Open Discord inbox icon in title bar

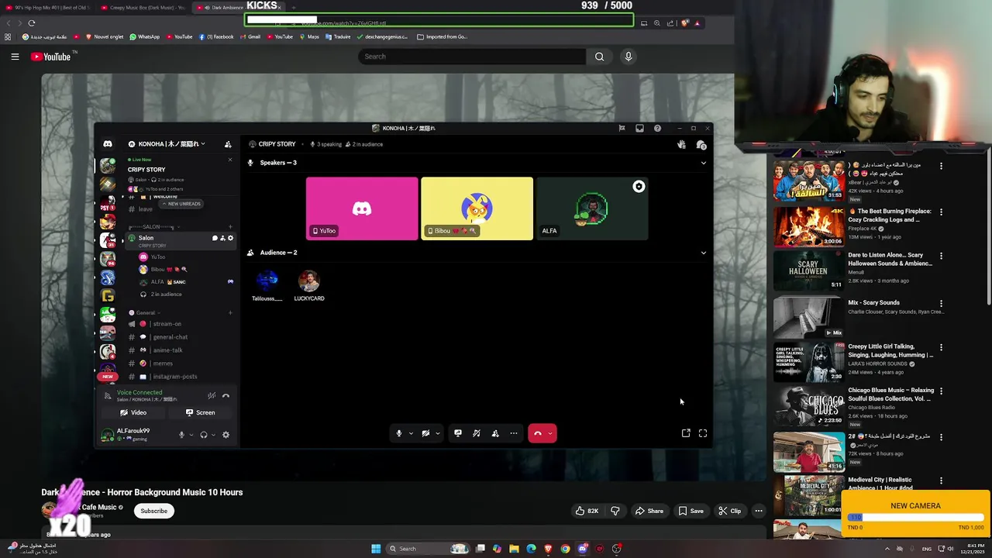click(639, 129)
